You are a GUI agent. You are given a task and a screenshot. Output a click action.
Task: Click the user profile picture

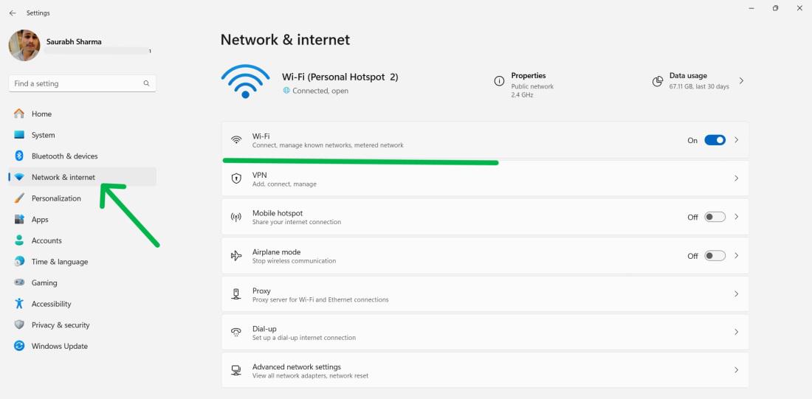click(24, 46)
